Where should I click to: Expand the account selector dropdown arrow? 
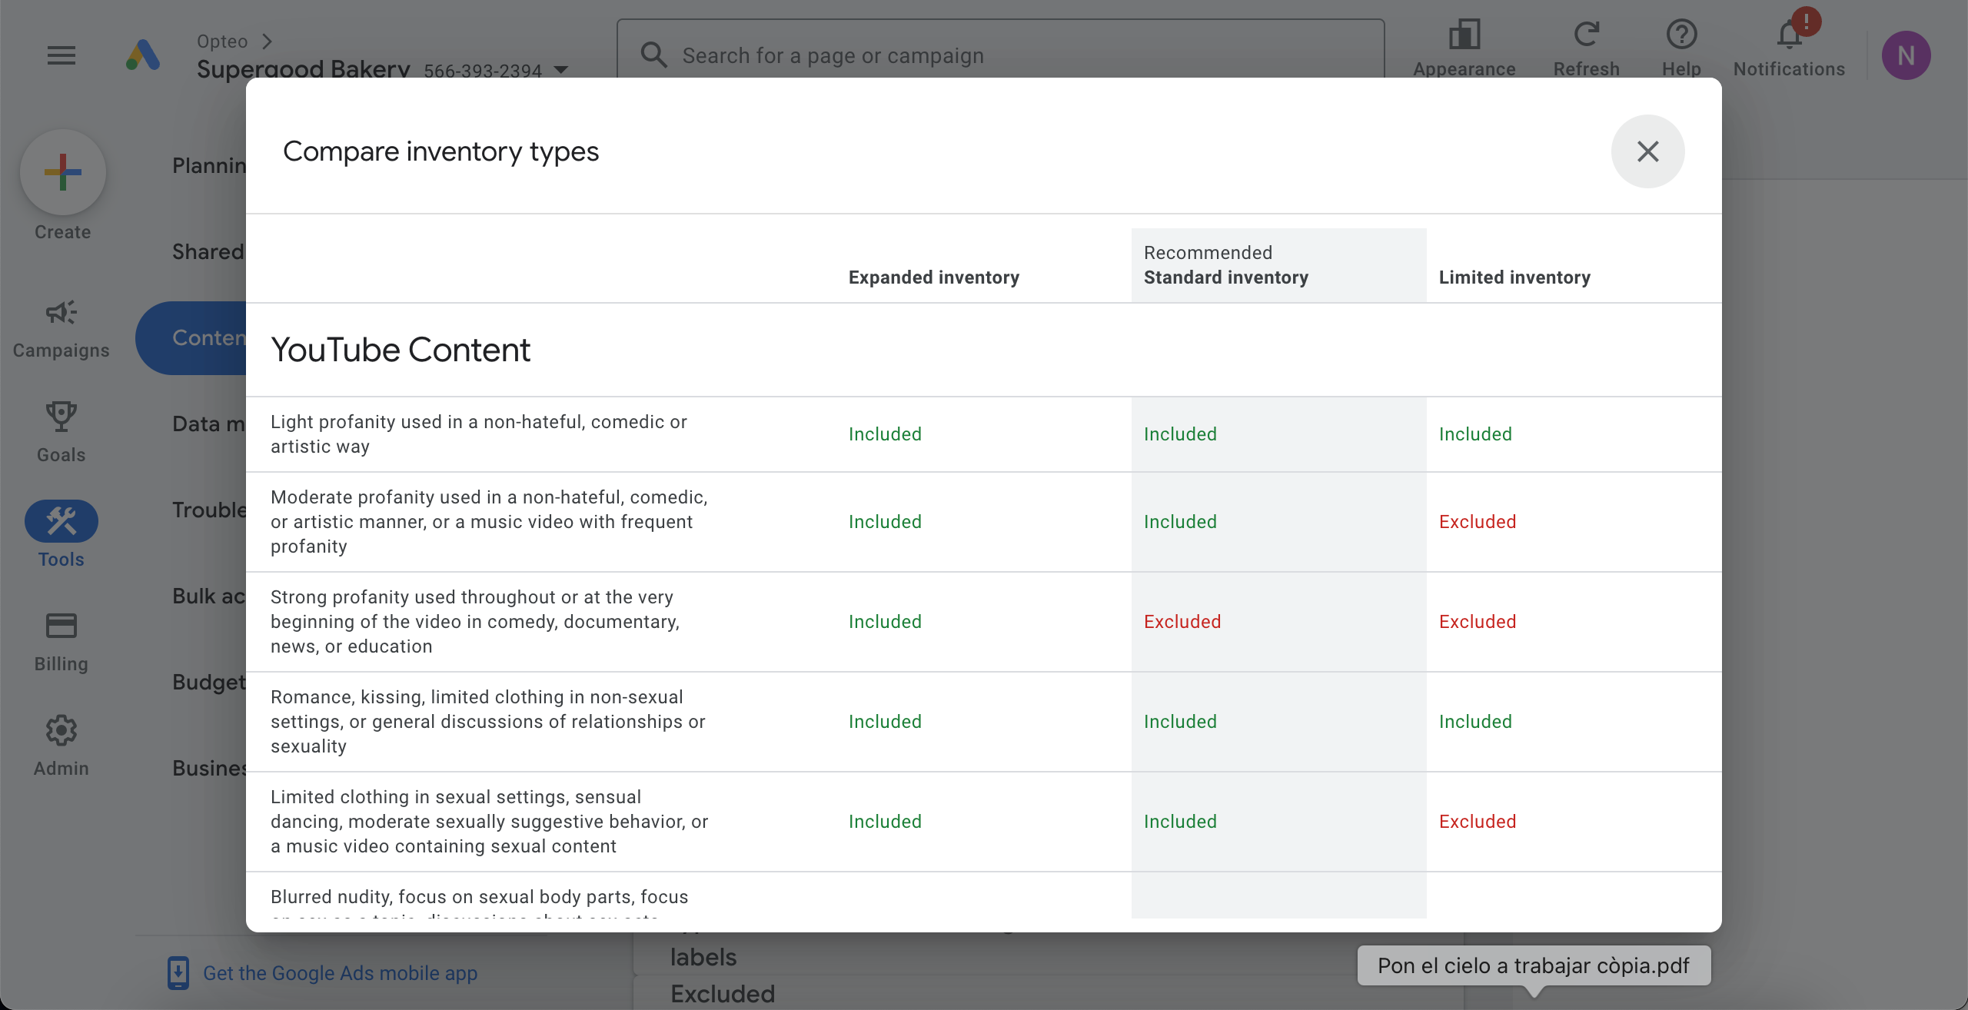(x=561, y=70)
